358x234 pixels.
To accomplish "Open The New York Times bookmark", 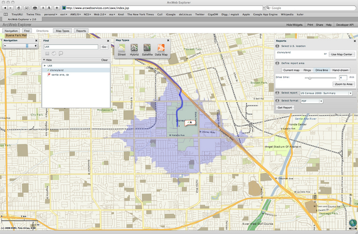I will coord(140,15).
